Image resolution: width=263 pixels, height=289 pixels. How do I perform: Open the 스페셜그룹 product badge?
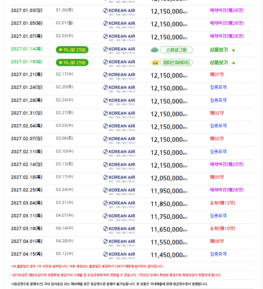tap(176, 50)
